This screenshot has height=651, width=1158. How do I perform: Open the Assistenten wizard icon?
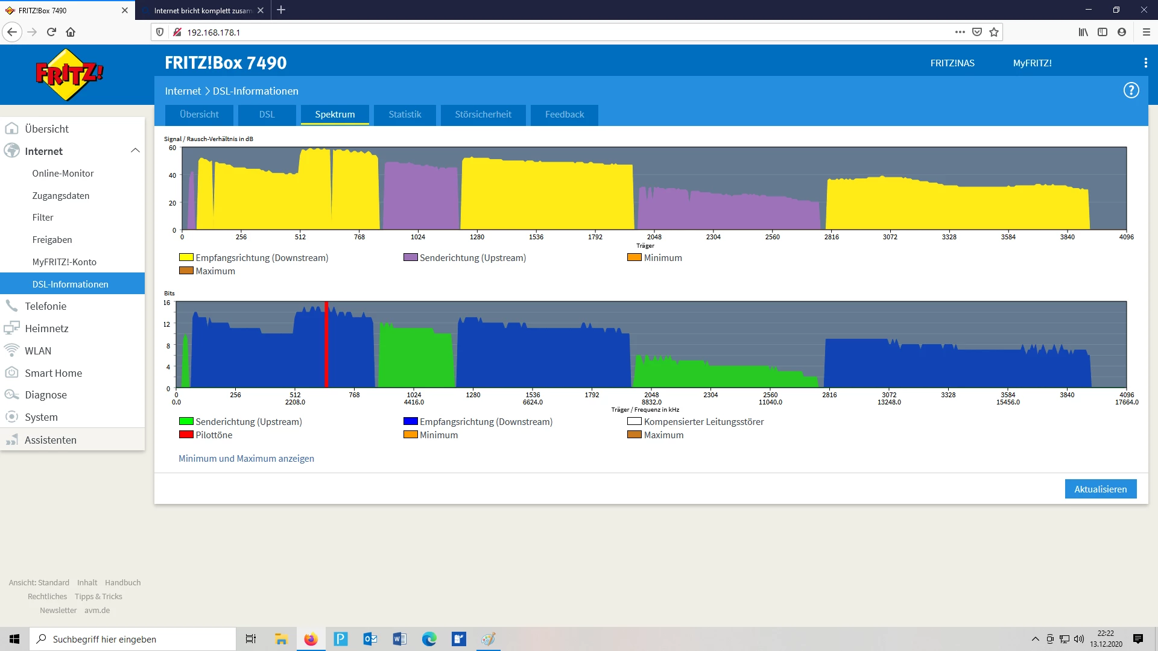pyautogui.click(x=11, y=440)
